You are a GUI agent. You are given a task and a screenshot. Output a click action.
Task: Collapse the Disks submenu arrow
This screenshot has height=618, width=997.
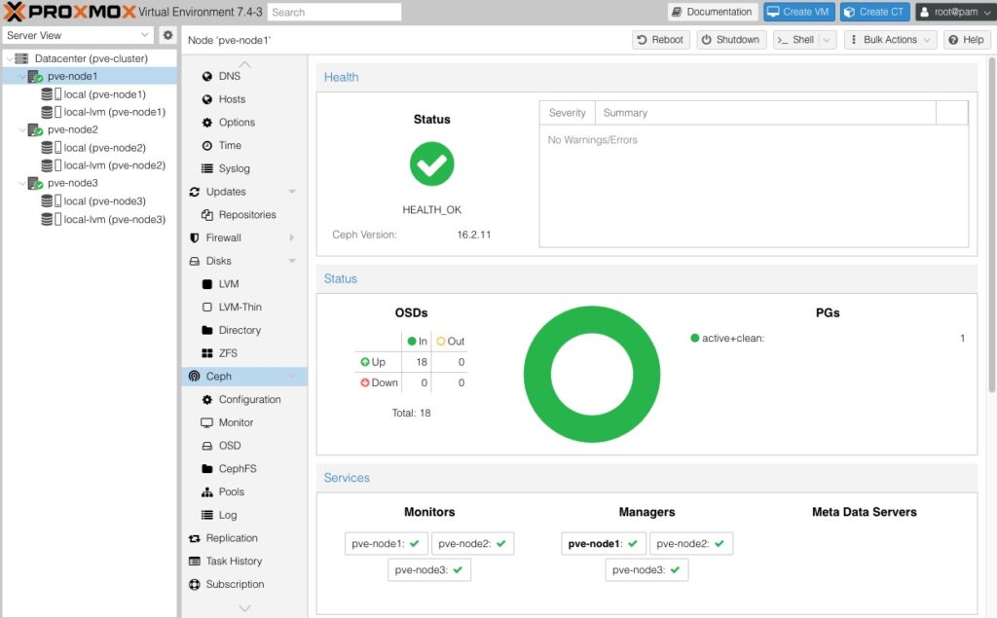pyautogui.click(x=292, y=261)
